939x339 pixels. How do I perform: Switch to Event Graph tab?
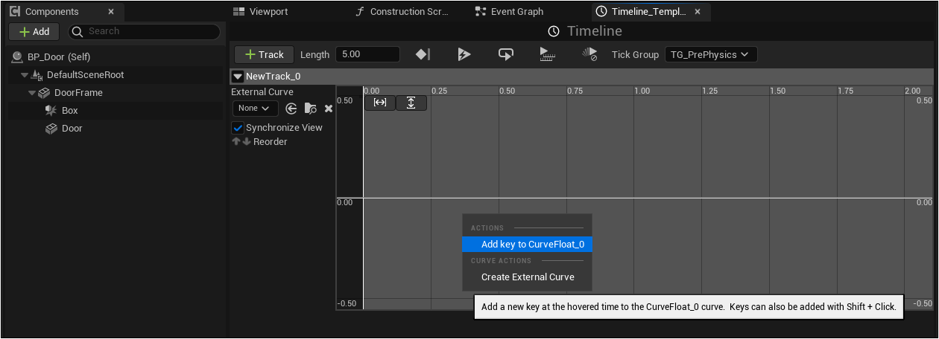[516, 12]
